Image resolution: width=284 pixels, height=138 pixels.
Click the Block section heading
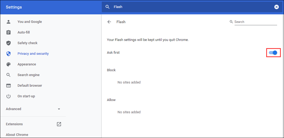click(111, 70)
